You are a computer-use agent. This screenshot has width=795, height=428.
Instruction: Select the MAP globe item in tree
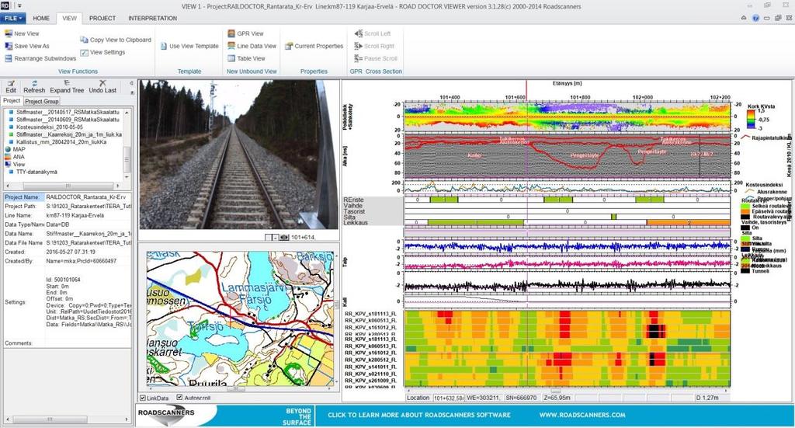[15, 150]
